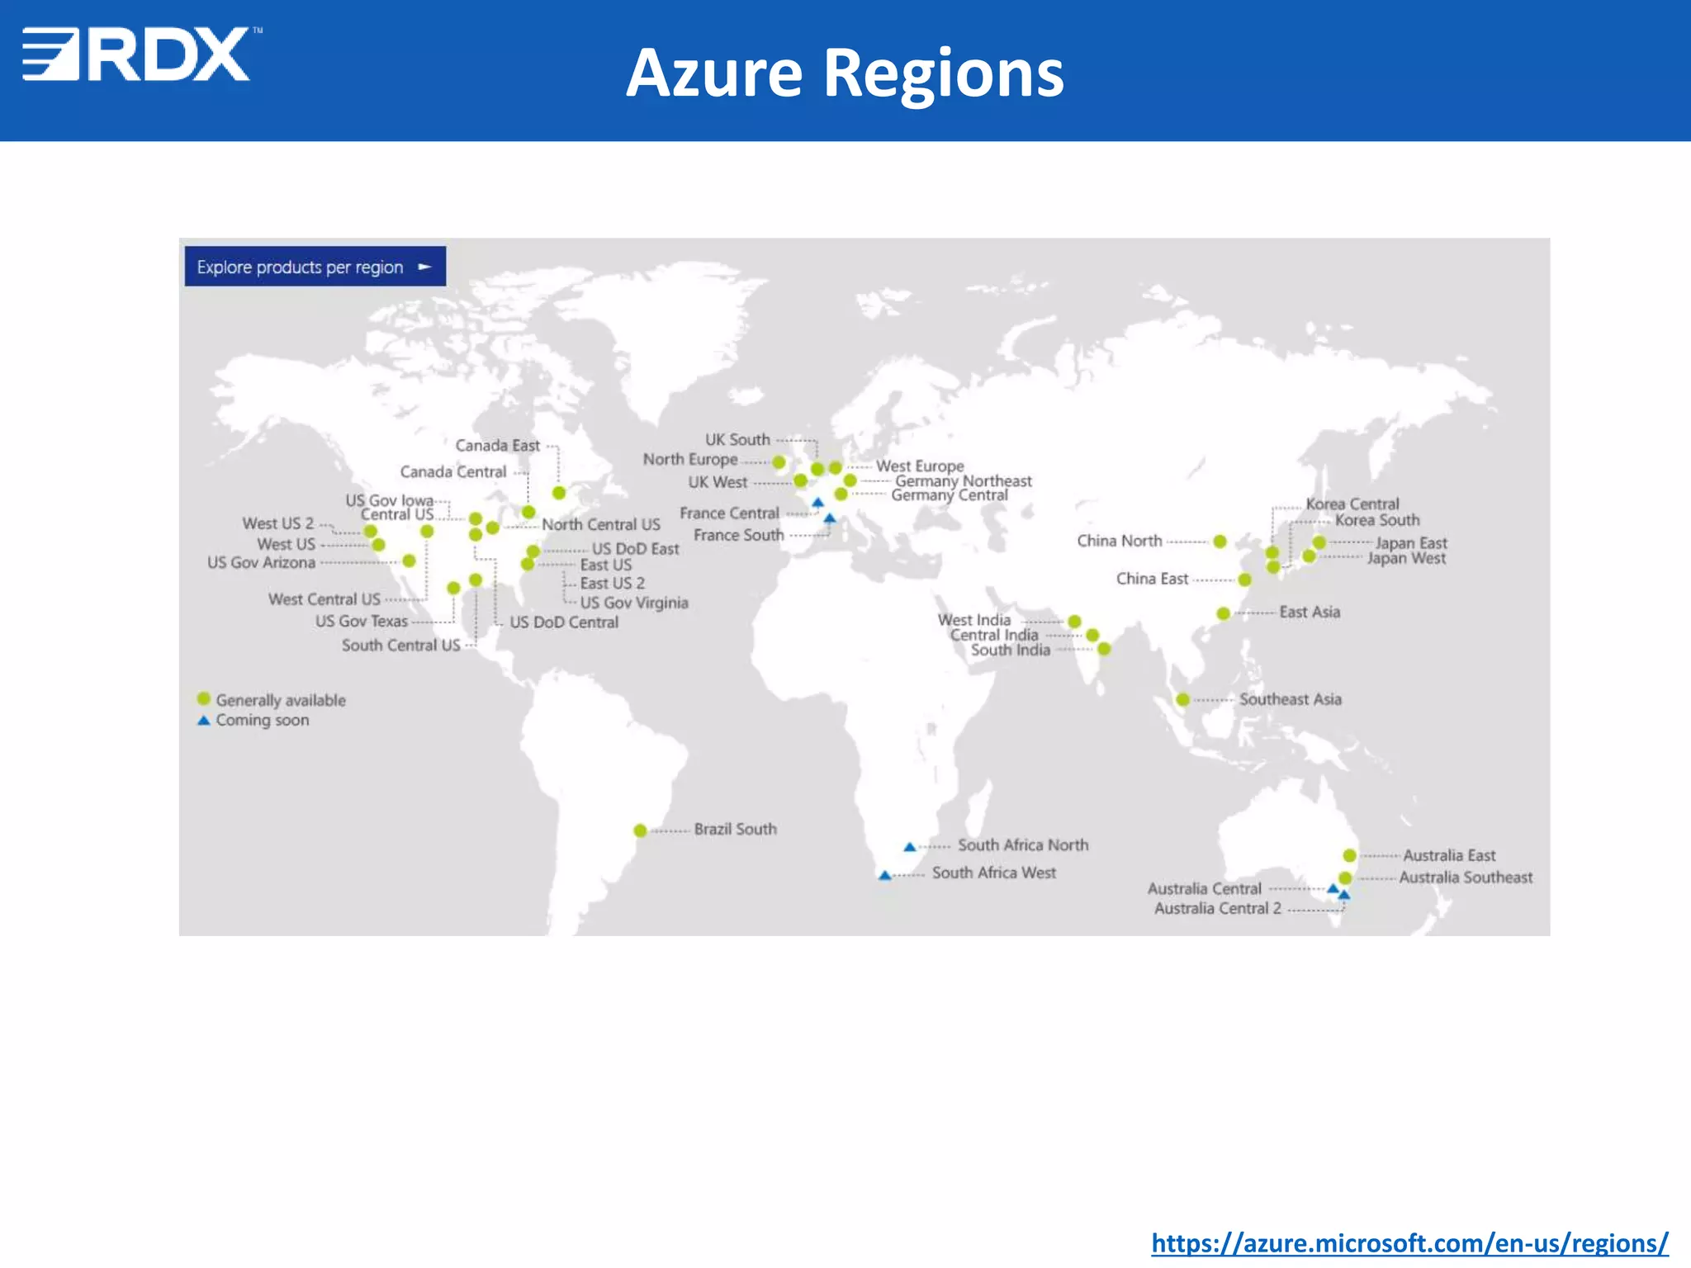Click the North Central US label

click(x=601, y=524)
